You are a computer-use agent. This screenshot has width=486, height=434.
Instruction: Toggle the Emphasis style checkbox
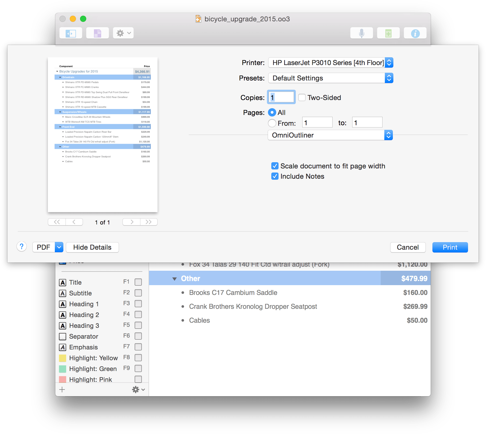138,347
